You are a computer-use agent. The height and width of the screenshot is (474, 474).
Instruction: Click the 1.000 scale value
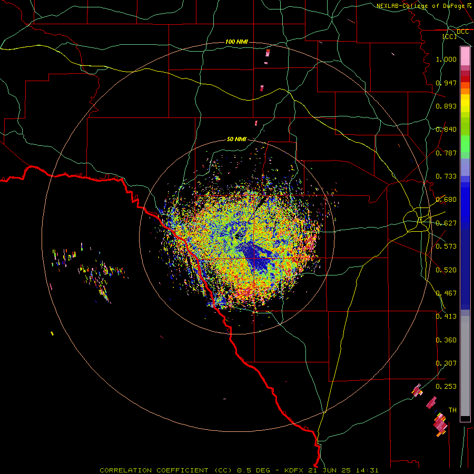pos(446,59)
